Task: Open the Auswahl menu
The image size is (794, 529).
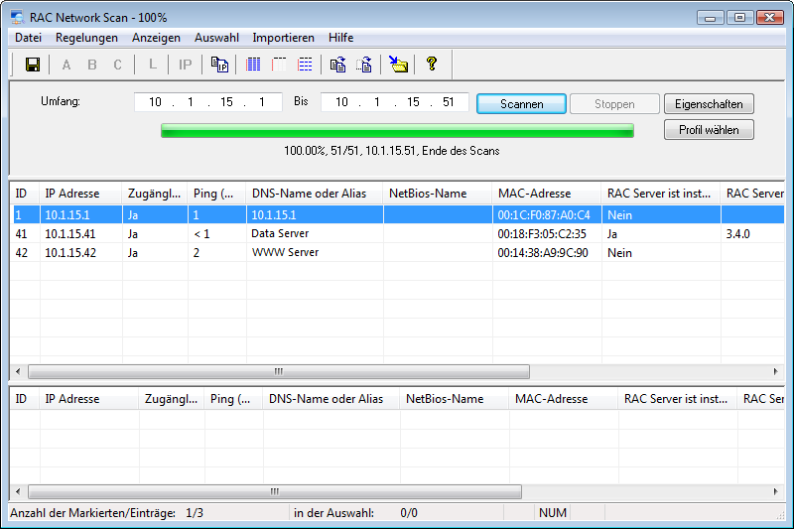Action: 216,38
